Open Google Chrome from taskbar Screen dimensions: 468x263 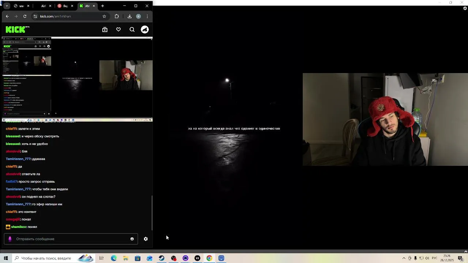(x=209, y=258)
